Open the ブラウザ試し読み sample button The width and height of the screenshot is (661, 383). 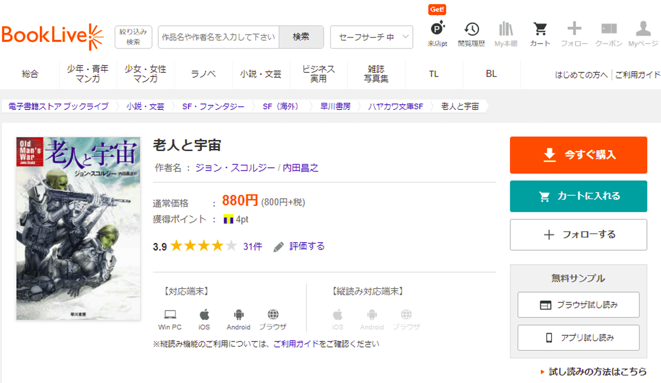pos(578,305)
